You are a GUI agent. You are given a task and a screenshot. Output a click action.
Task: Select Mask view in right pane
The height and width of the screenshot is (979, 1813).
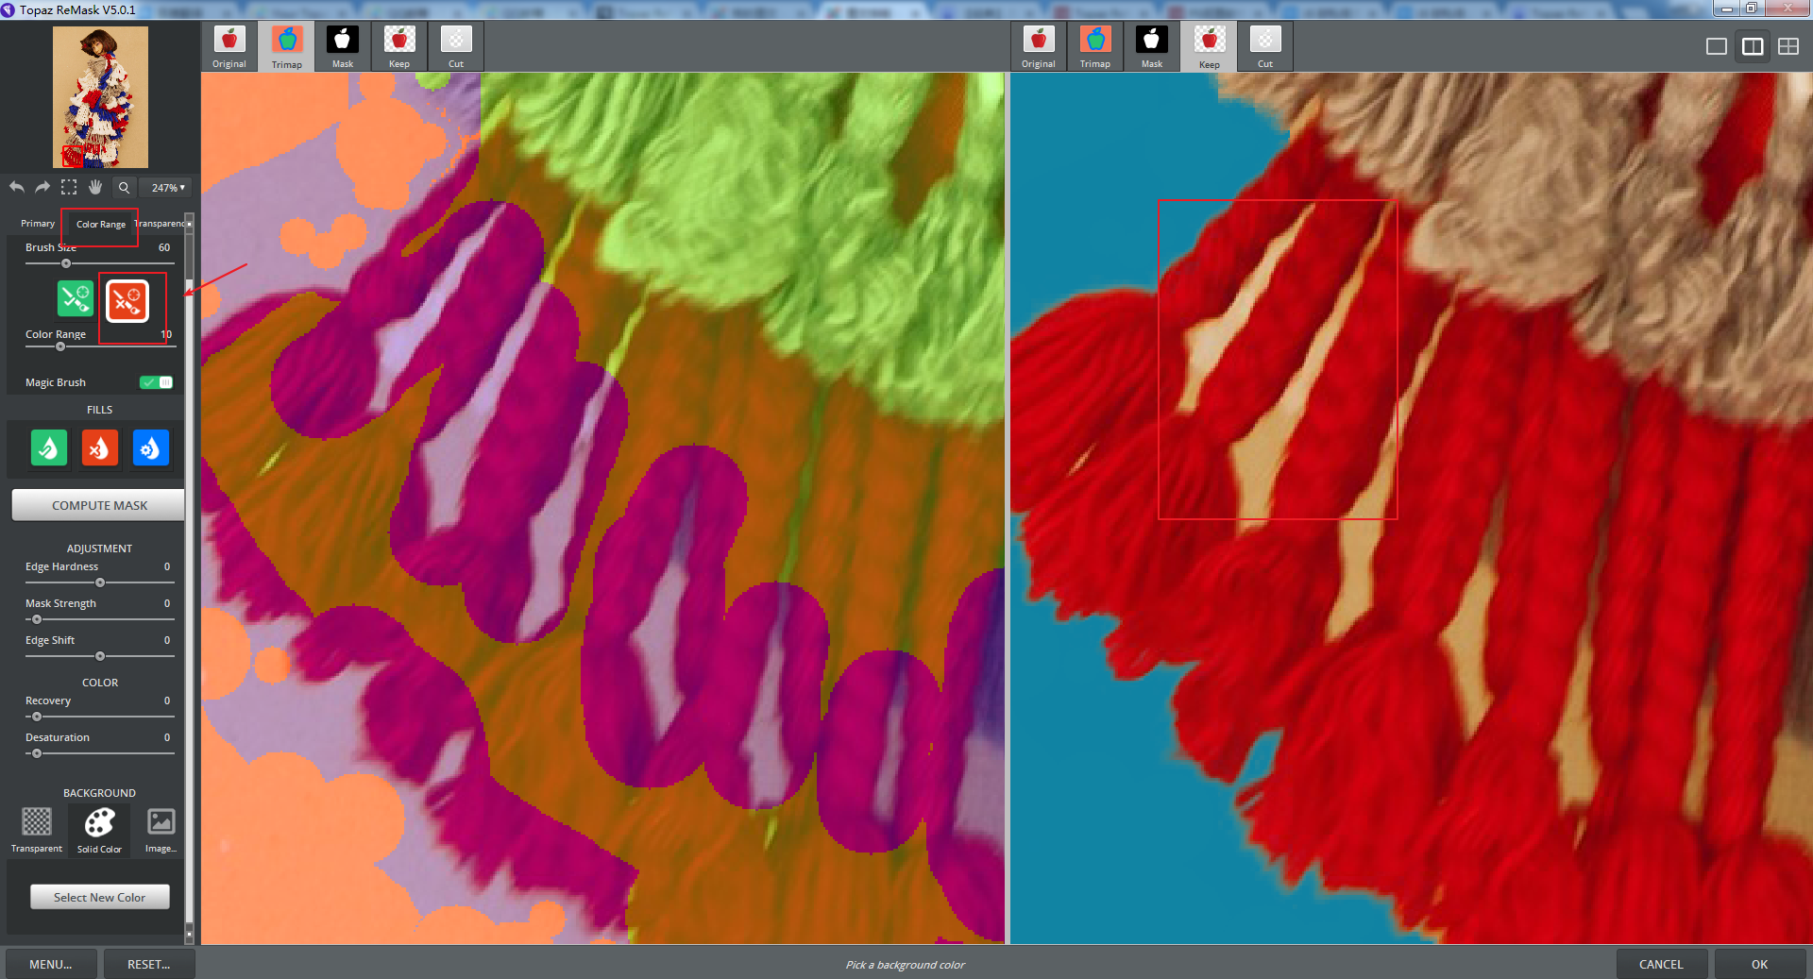[x=1152, y=46]
